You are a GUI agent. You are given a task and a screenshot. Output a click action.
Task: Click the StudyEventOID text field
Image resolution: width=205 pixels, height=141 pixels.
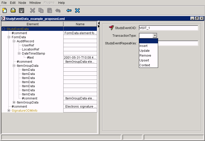(168, 28)
